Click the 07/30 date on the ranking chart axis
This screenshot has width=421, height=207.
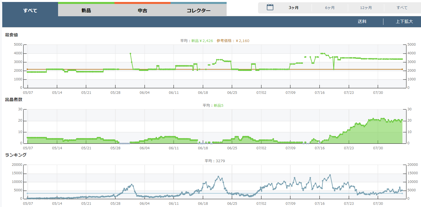click(x=378, y=204)
